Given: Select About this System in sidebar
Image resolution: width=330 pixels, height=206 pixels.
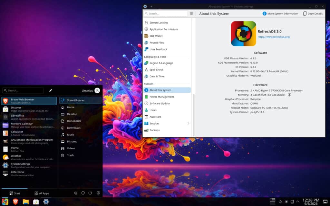Looking at the screenshot, I should point(167,90).
